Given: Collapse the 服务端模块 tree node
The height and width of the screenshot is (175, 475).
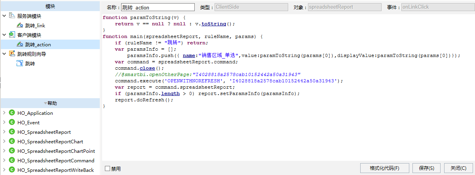Looking at the screenshot, I should click(x=4, y=16).
